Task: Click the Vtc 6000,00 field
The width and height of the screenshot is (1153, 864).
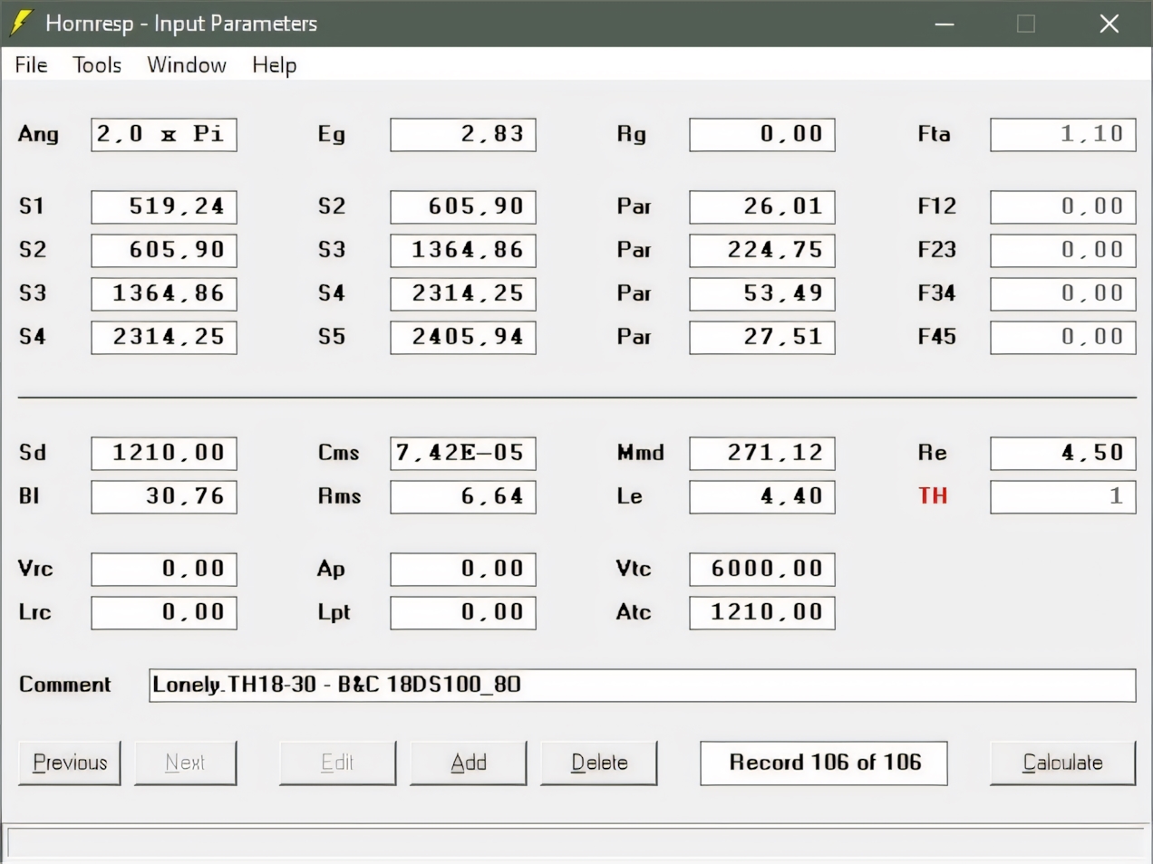Action: (762, 569)
